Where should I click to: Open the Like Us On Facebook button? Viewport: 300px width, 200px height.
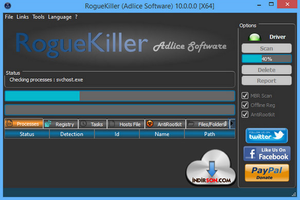click(267, 154)
